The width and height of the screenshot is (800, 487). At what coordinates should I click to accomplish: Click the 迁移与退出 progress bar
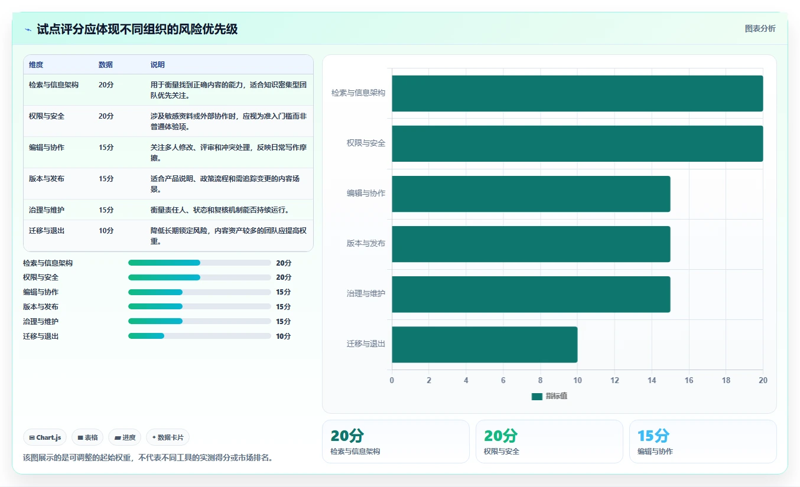pyautogui.click(x=199, y=336)
